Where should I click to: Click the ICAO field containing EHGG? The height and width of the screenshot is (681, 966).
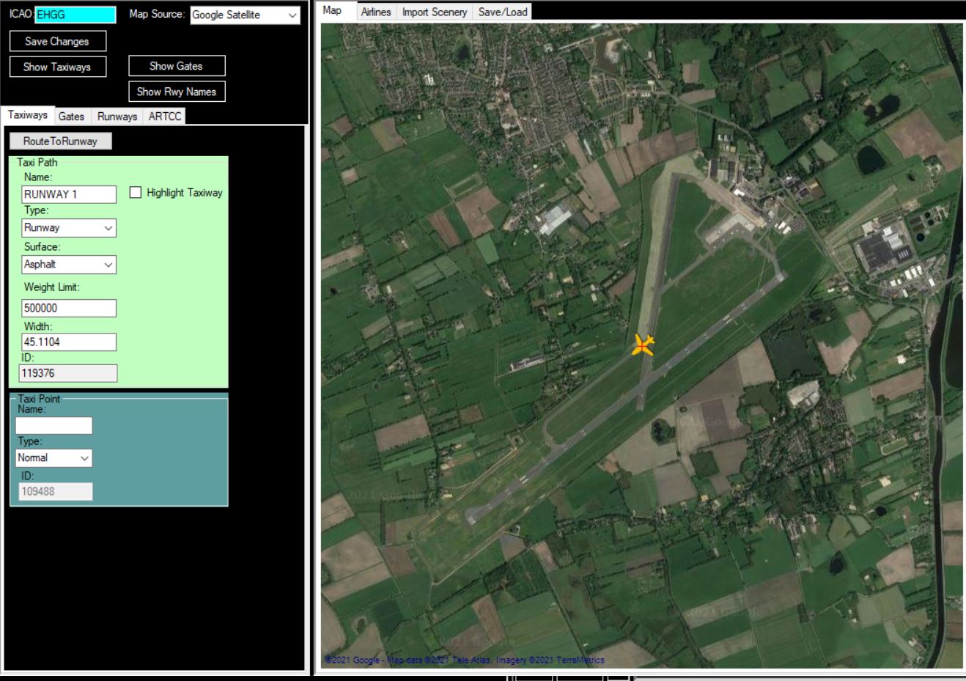pos(75,15)
